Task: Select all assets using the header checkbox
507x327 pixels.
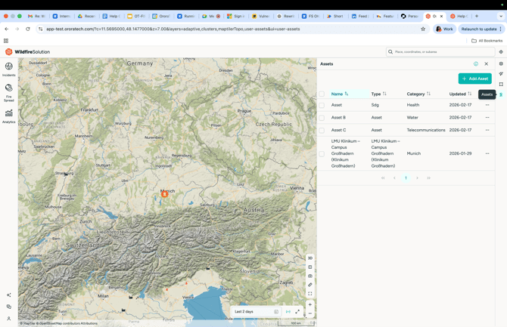Action: click(x=322, y=94)
